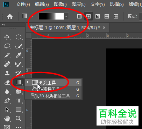Click the Photoshop Ps logo
Image resolution: width=142 pixels, height=129 pixels.
[6, 5]
